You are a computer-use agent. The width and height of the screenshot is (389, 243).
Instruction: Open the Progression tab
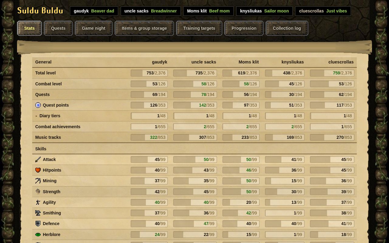244,28
